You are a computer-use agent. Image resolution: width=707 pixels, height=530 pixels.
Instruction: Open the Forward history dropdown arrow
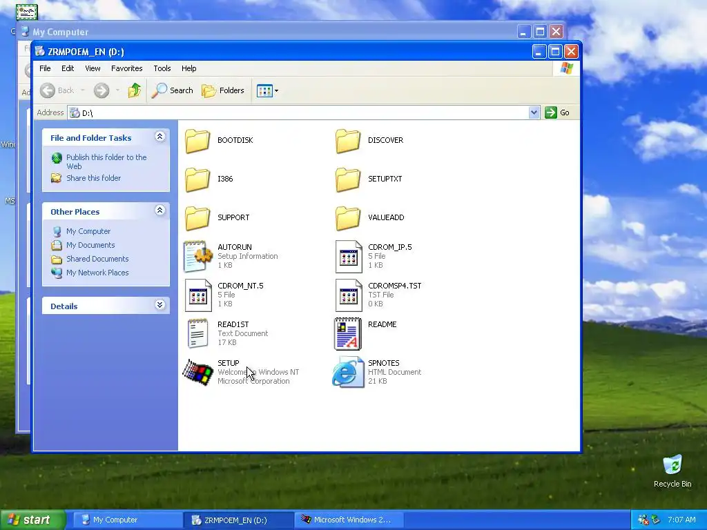pos(117,90)
